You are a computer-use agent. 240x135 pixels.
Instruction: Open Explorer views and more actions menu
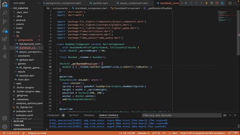[x=39, y=3]
